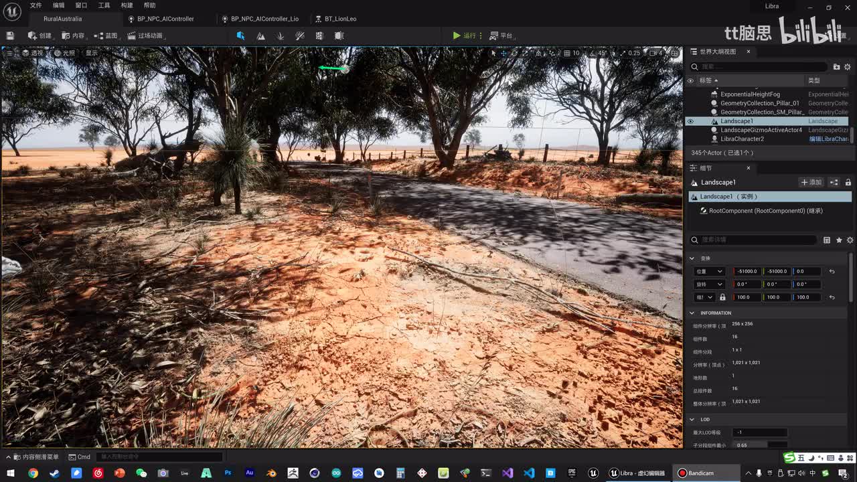The image size is (857, 482).
Task: Open the Fracture mode icon
Action: [319, 35]
